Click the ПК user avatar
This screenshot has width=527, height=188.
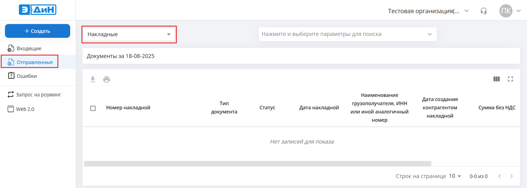(x=506, y=11)
